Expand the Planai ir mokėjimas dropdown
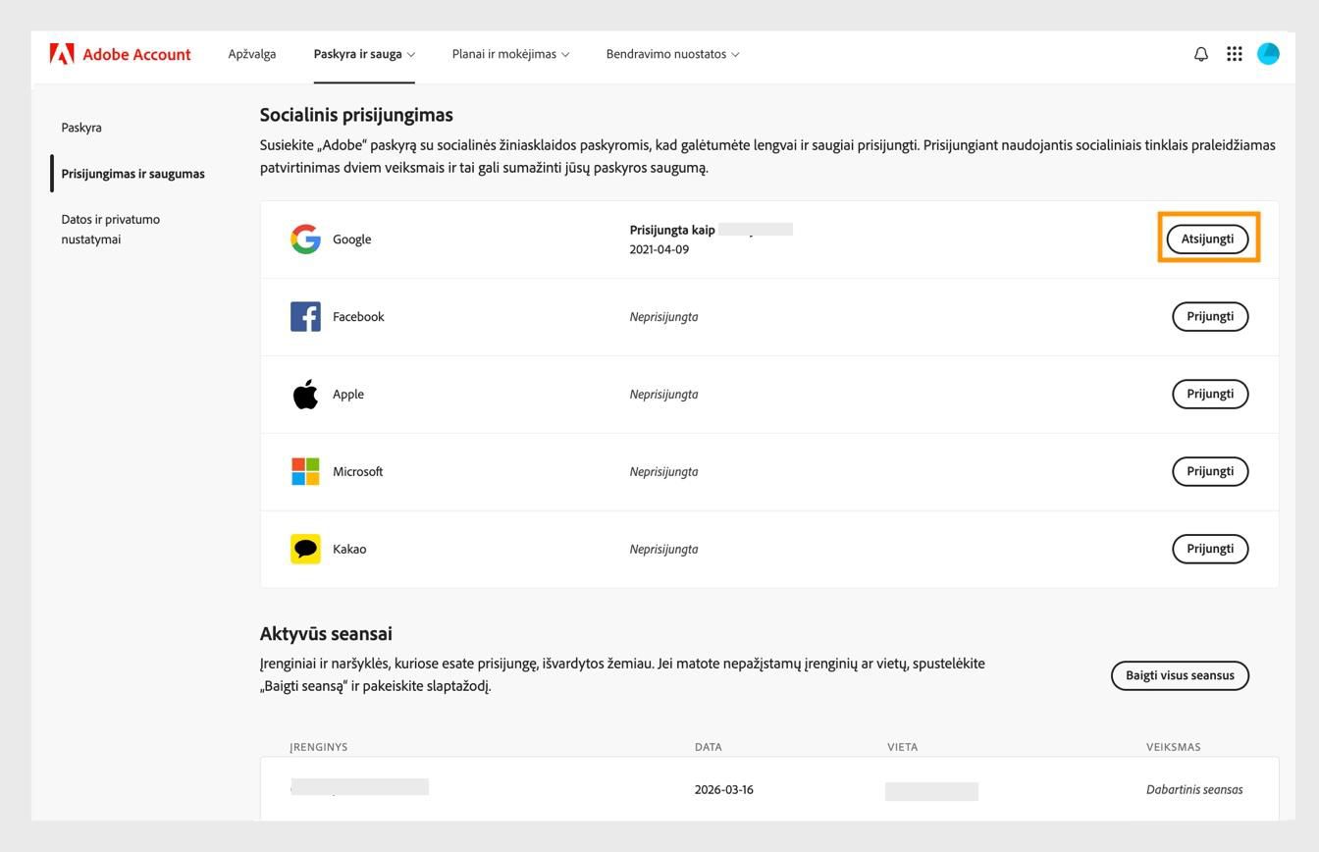Image resolution: width=1319 pixels, height=852 pixels. (509, 54)
